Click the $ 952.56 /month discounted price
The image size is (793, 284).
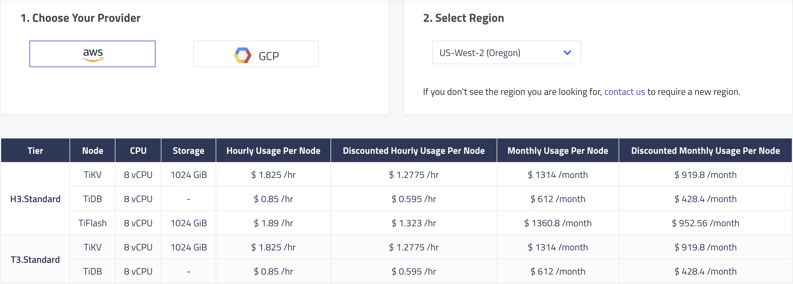[705, 223]
